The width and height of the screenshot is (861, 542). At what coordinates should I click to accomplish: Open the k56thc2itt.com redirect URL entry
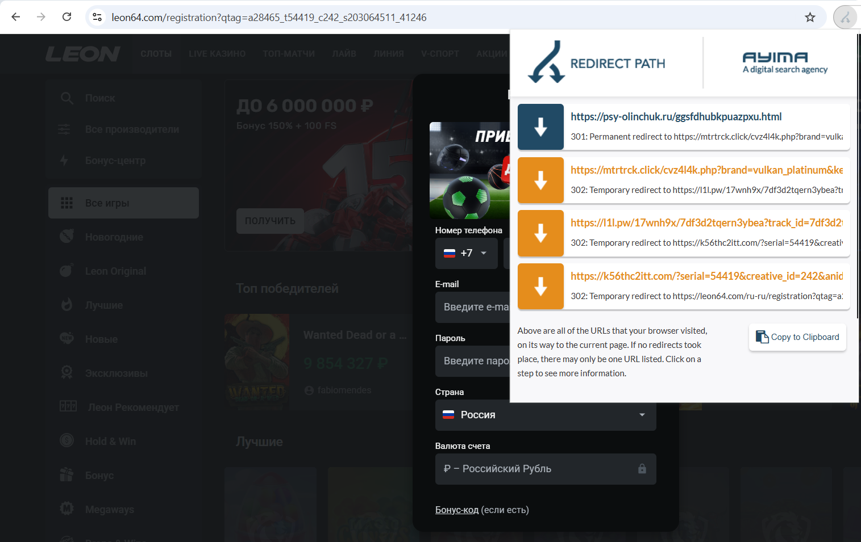tap(684, 286)
